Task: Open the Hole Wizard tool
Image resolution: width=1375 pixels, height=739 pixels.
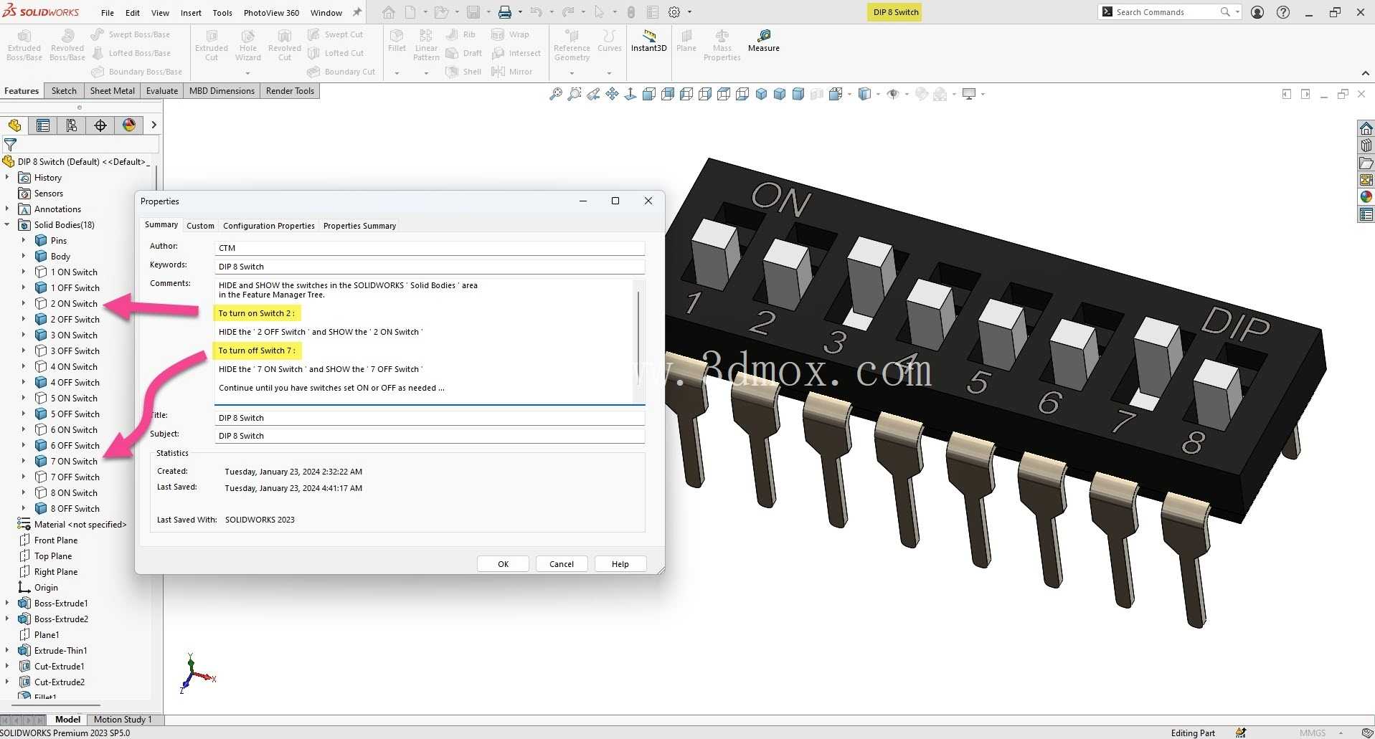Action: pos(248,45)
